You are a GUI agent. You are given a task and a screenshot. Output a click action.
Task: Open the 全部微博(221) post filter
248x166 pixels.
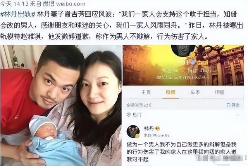coord(139,105)
